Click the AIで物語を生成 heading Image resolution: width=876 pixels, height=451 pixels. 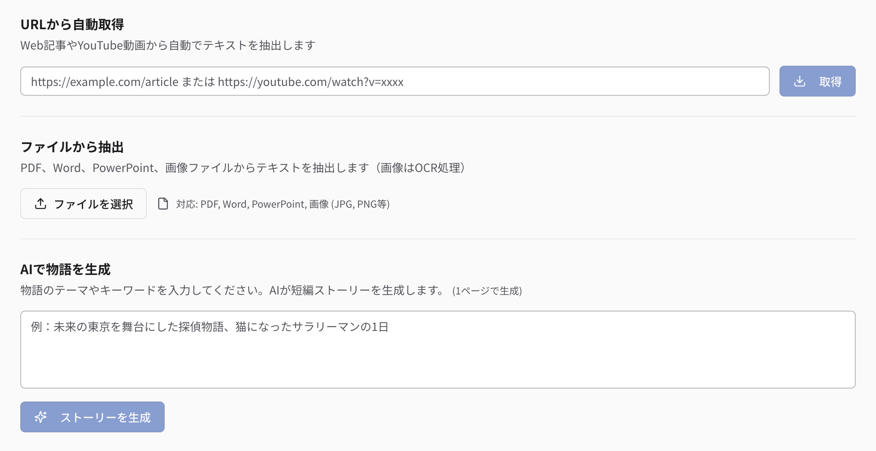click(65, 269)
